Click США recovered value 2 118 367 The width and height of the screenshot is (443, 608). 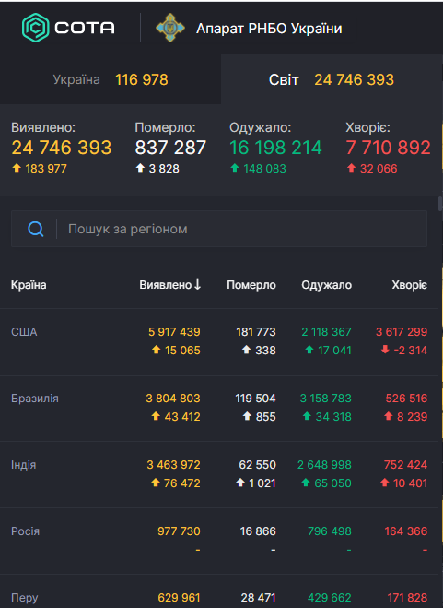tap(326, 332)
